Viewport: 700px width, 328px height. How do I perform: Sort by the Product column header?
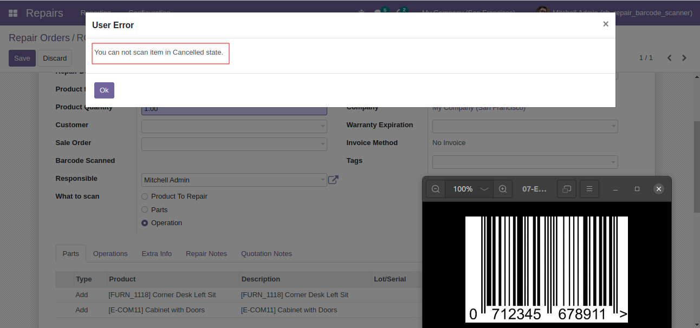pyautogui.click(x=173, y=279)
